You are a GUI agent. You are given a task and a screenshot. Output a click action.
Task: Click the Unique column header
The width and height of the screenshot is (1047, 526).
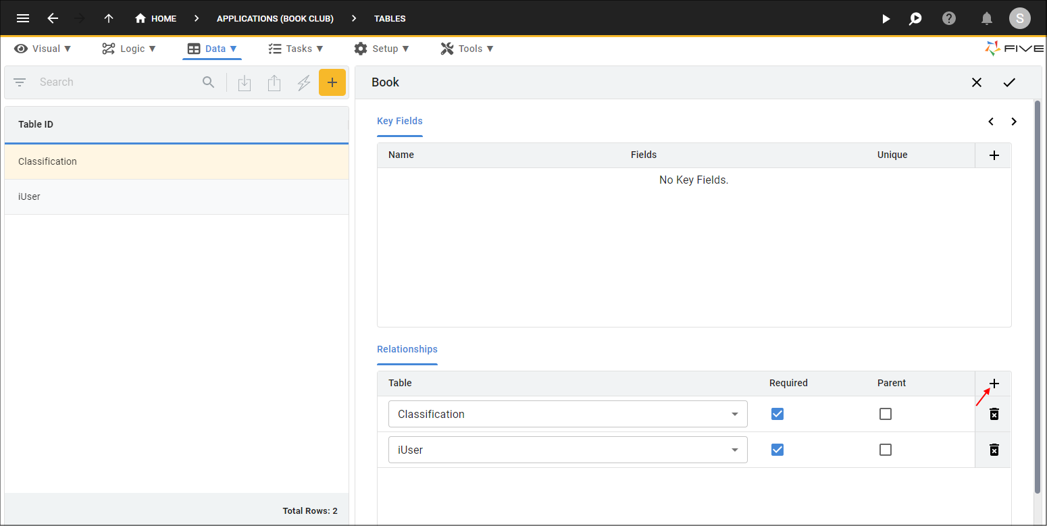[892, 155]
